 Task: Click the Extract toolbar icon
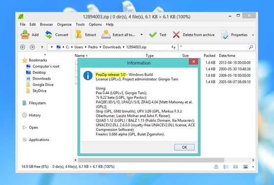point(78,34)
